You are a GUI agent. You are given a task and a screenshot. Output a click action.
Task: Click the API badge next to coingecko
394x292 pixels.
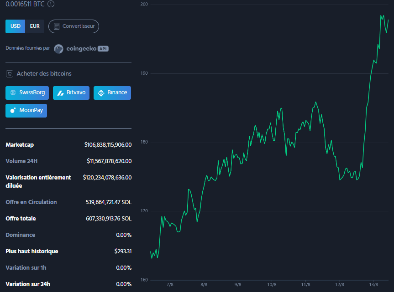click(x=103, y=49)
